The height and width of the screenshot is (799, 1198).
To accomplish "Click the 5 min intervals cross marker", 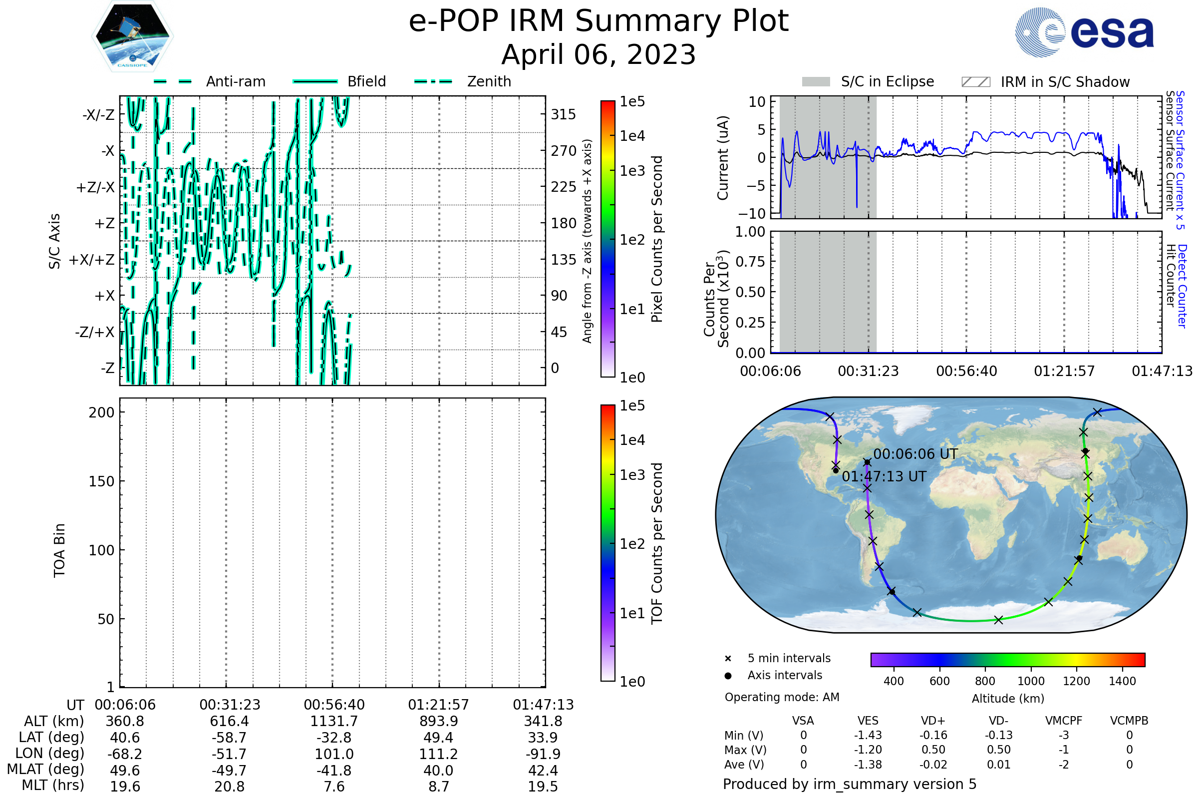I will [x=728, y=659].
